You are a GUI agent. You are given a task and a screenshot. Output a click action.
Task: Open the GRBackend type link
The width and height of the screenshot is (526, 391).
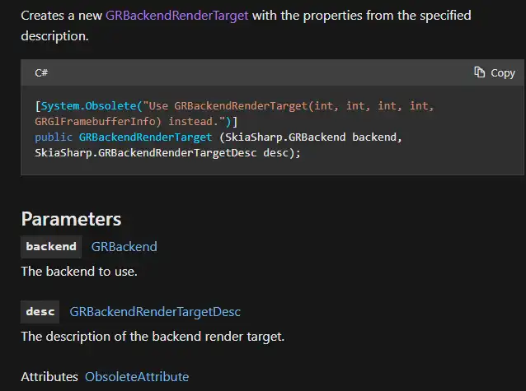[124, 247]
